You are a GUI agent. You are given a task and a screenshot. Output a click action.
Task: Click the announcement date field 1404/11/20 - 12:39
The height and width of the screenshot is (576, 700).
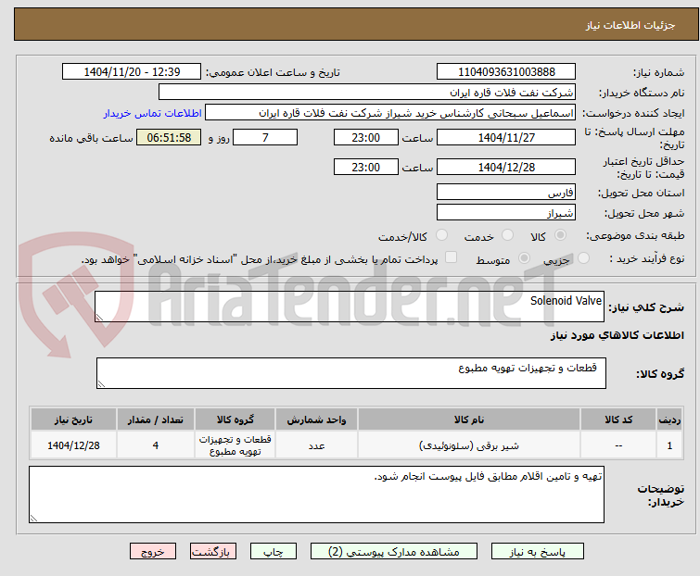[132, 71]
